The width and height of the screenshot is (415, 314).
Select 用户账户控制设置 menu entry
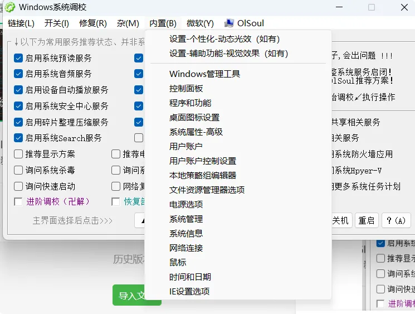click(x=238, y=161)
